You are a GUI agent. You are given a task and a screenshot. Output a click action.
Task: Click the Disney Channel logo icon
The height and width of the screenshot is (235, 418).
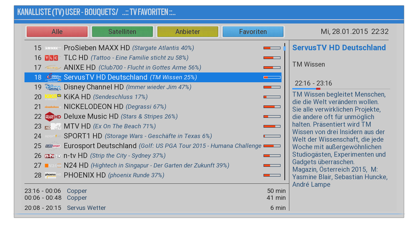pyautogui.click(x=53, y=87)
